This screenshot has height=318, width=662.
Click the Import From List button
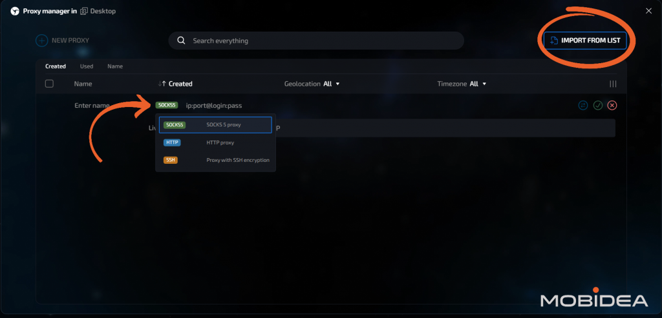584,41
